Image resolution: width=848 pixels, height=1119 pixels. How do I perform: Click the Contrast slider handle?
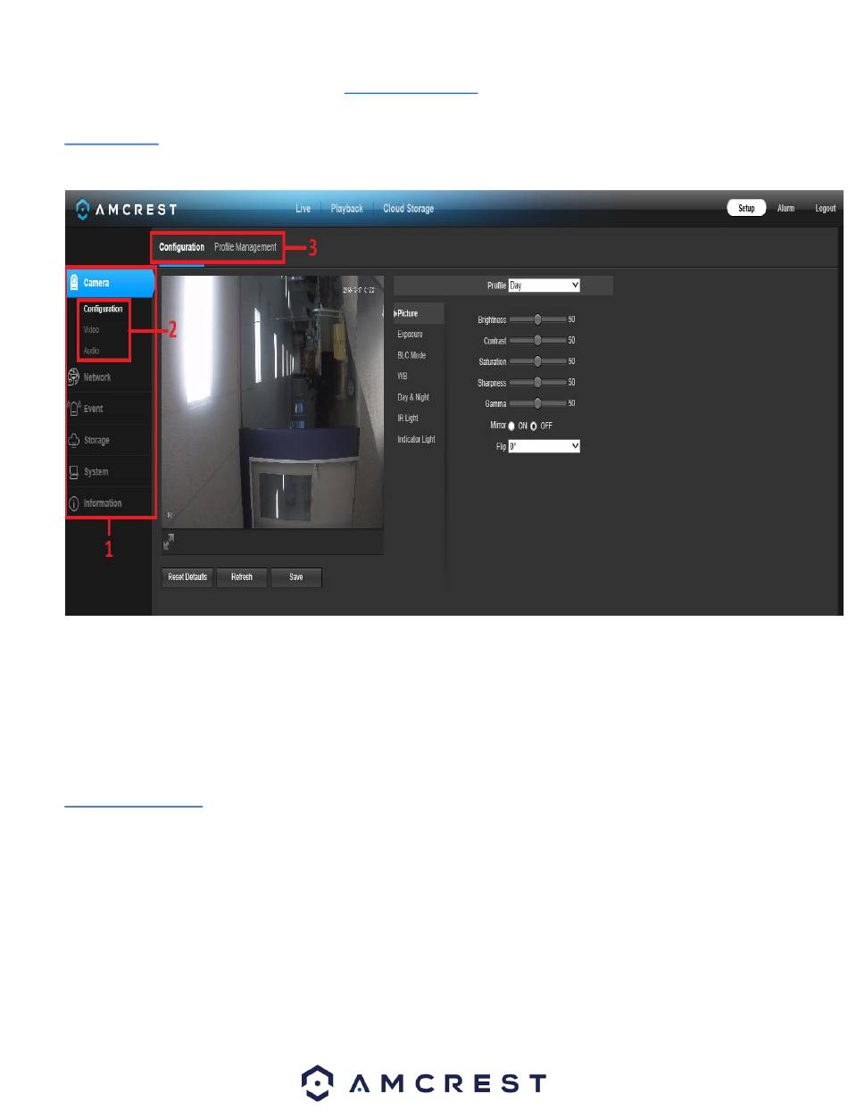pos(537,340)
